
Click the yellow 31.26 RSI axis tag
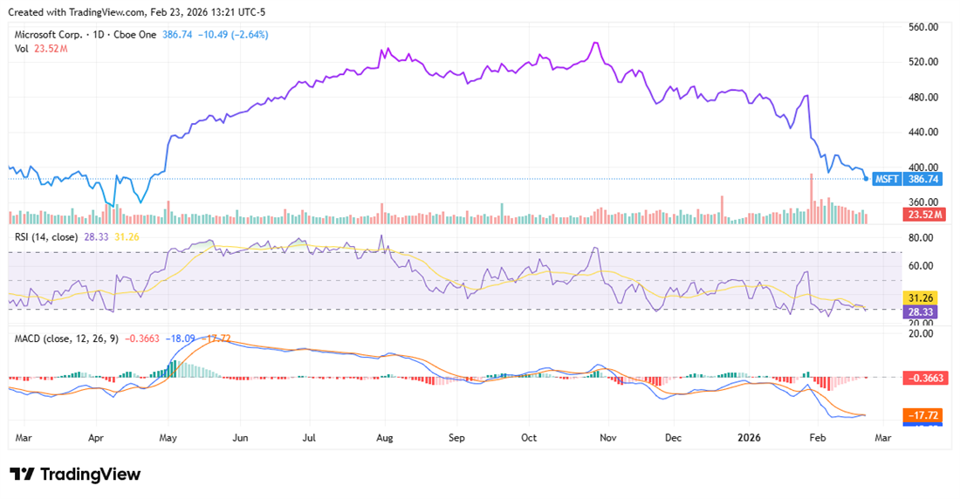click(922, 297)
